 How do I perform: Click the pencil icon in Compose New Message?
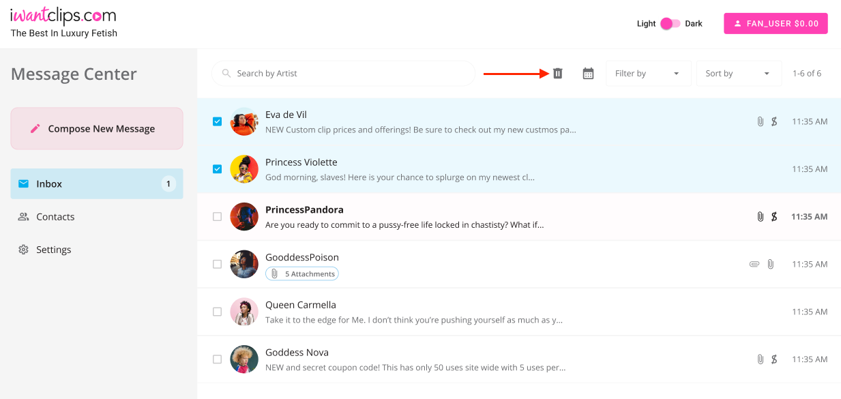point(35,128)
